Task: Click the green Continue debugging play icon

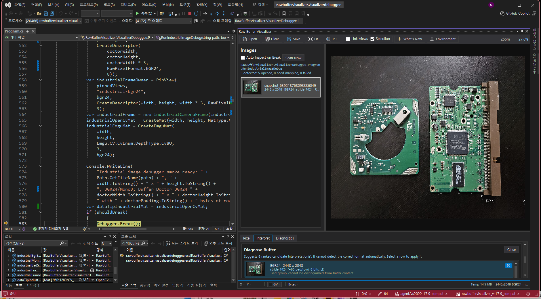Action: [137, 13]
